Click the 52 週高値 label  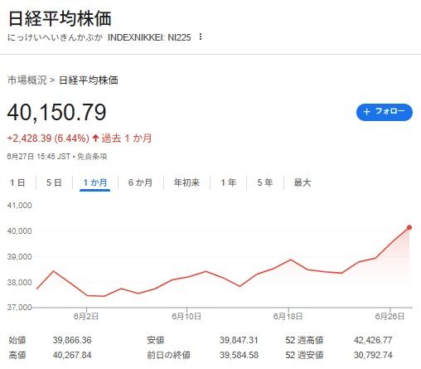point(304,340)
